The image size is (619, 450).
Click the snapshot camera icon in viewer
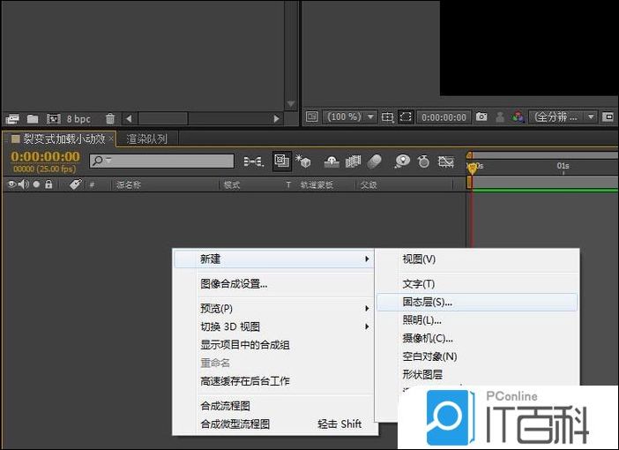(481, 116)
